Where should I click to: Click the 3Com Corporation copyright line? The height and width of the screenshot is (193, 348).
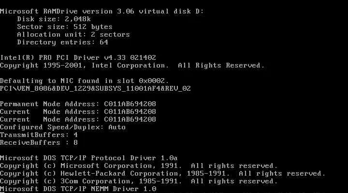pos(139,181)
